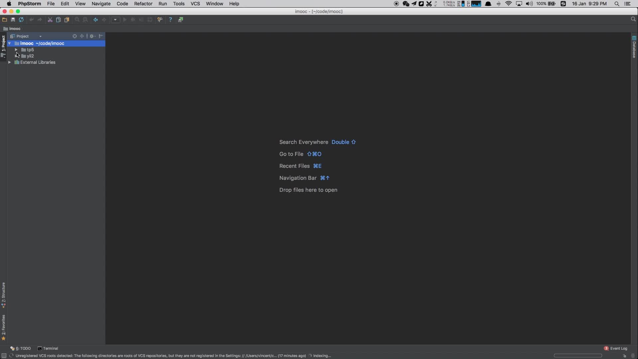Click the battery 100% indicator

[x=546, y=4]
